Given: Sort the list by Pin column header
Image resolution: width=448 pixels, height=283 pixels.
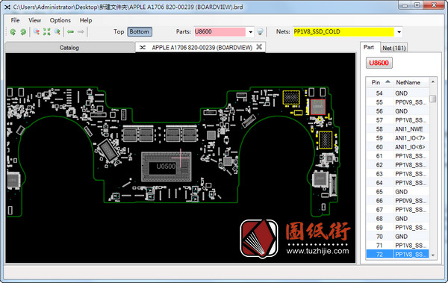Looking at the screenshot, I should [x=379, y=82].
